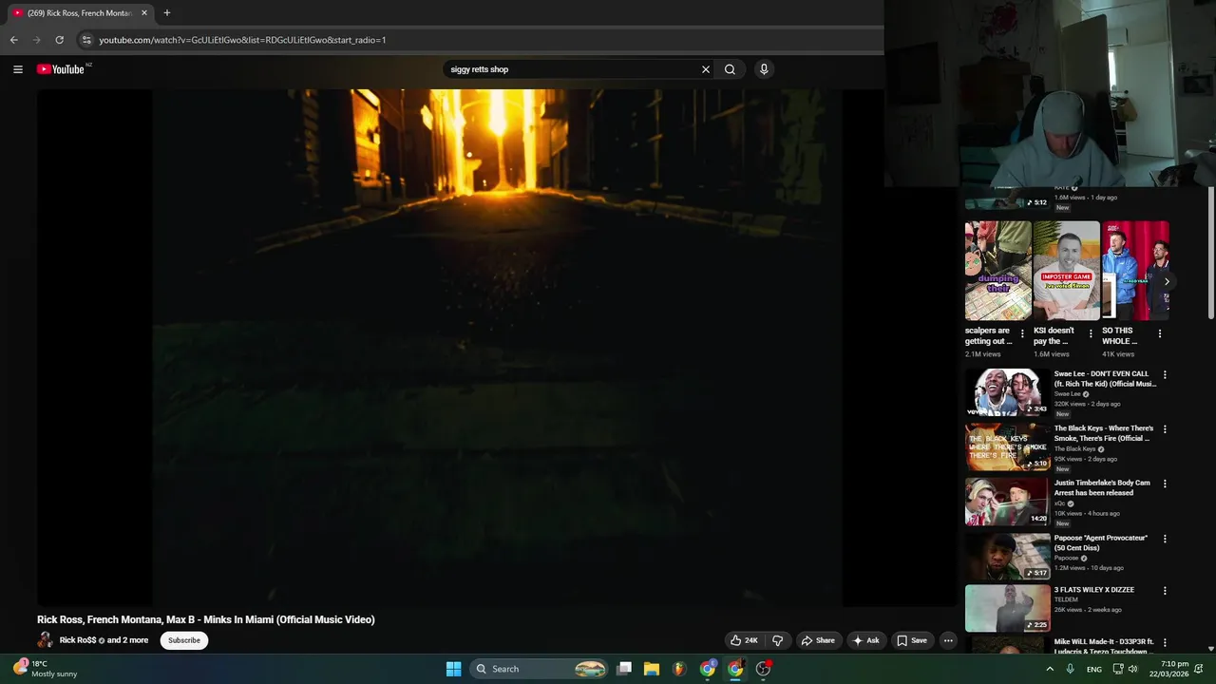The image size is (1216, 684).
Task: Open the Ask AI button
Action: (x=865, y=640)
